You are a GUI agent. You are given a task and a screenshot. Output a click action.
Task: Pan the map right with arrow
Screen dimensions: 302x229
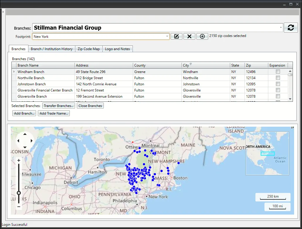32,141
